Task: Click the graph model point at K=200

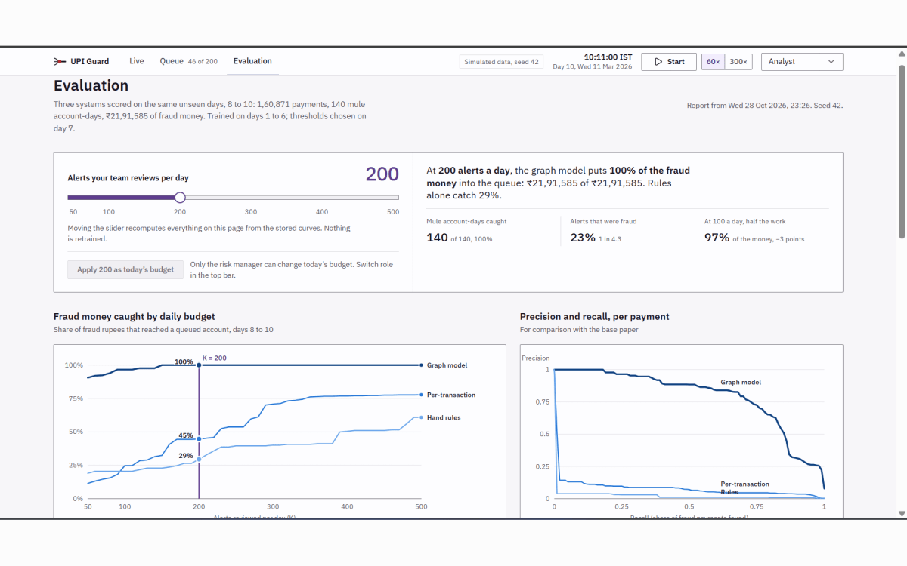Action: click(x=199, y=365)
